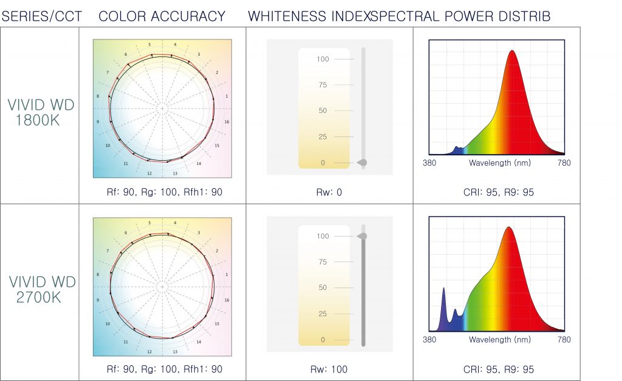This screenshot has height=381, width=622.
Task: Click the 1800K whiteness gradient scale
Action: pos(324,108)
